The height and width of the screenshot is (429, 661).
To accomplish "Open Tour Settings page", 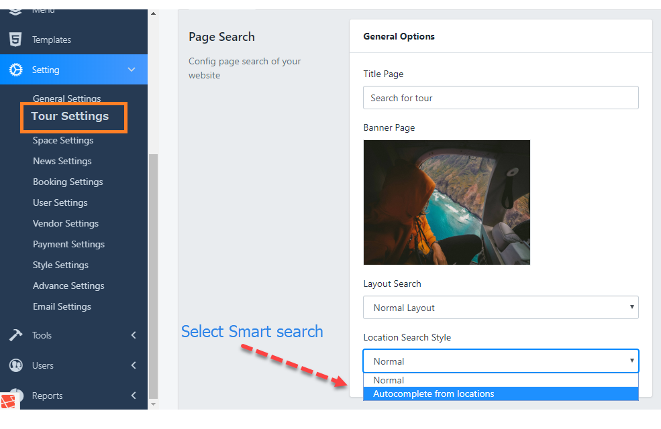I will [70, 117].
